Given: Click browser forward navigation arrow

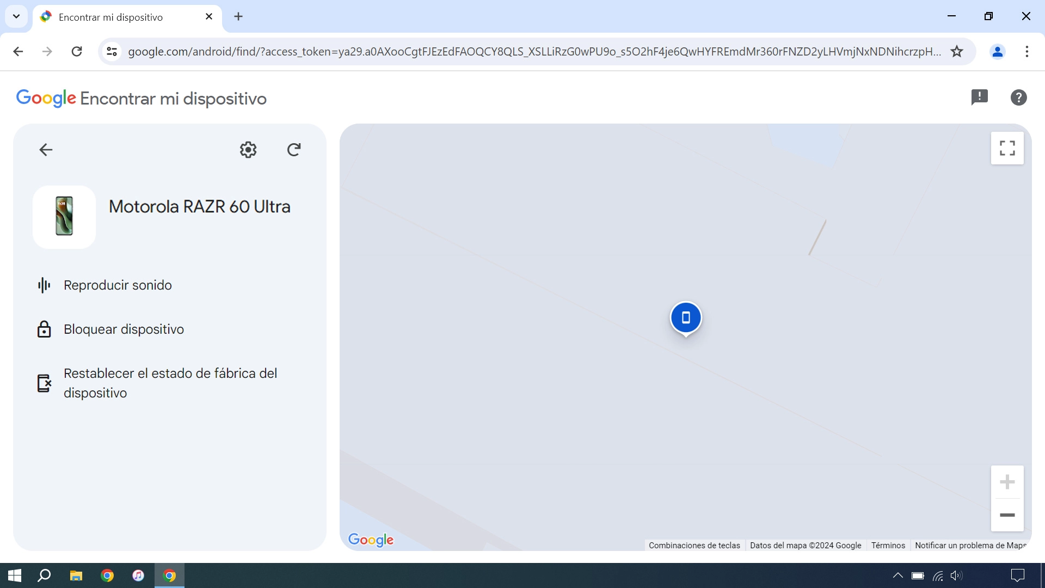Looking at the screenshot, I should [47, 52].
